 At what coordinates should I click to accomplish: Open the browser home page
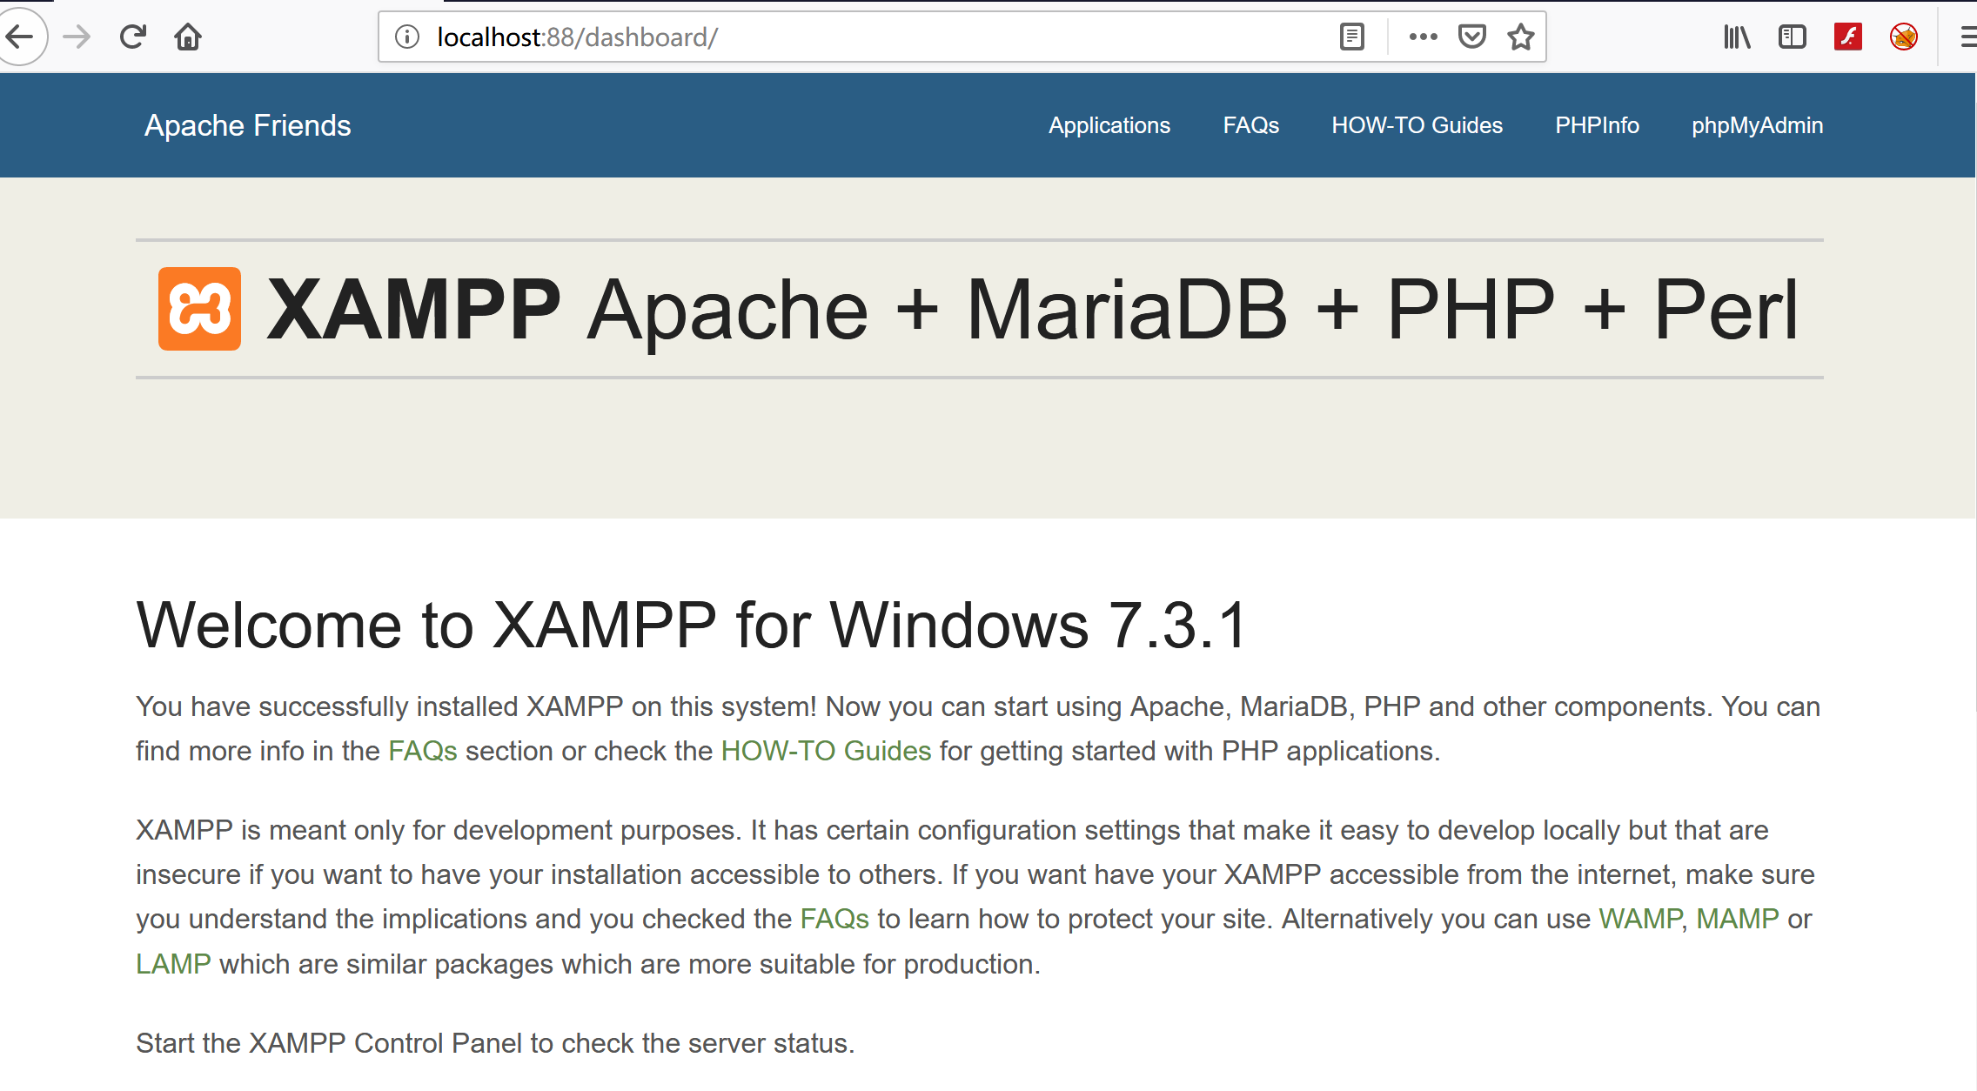(188, 37)
